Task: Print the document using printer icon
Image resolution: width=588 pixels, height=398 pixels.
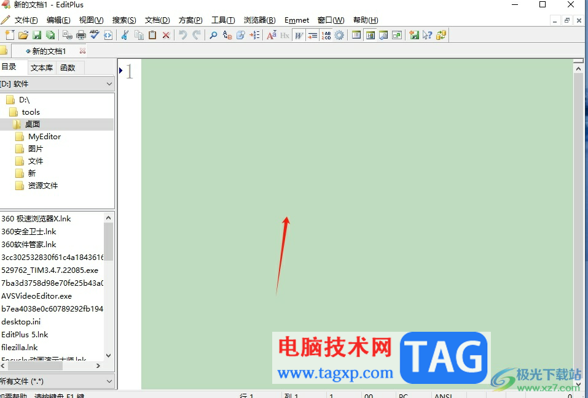Action: [81, 35]
